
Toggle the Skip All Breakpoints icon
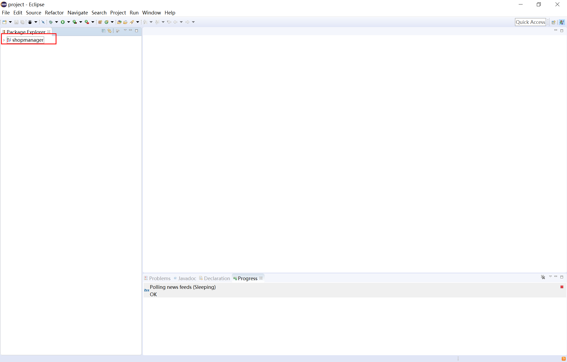[x=43, y=22]
